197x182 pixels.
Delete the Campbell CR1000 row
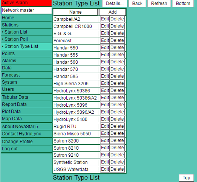(x=117, y=26)
